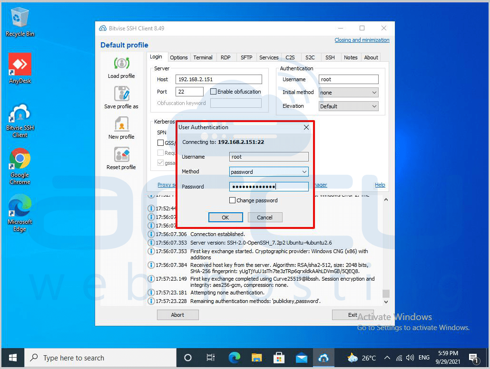
Task: Click the taskbar clock 5:59 PM
Action: click(x=448, y=358)
